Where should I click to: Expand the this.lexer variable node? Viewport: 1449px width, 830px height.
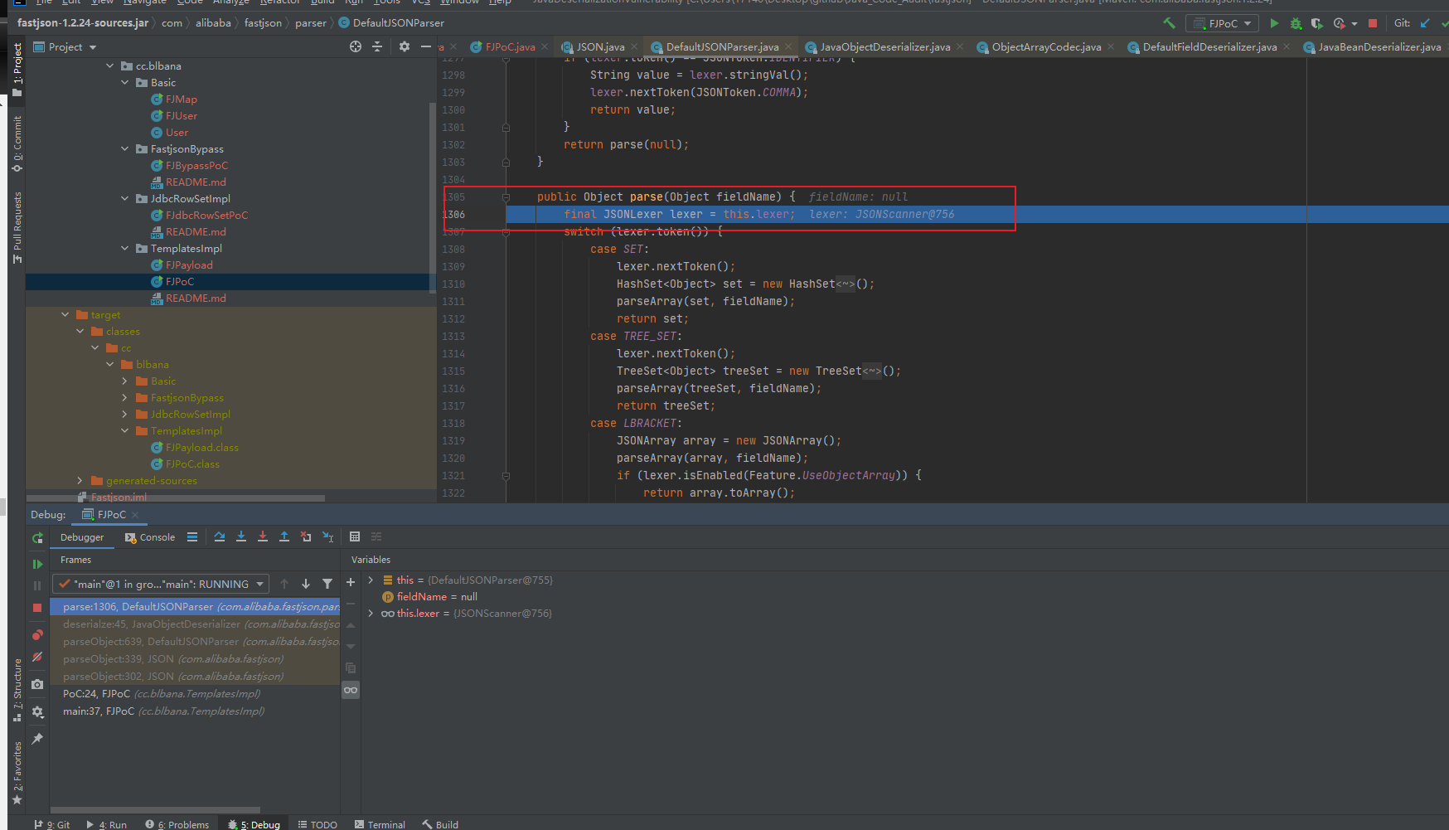(371, 613)
